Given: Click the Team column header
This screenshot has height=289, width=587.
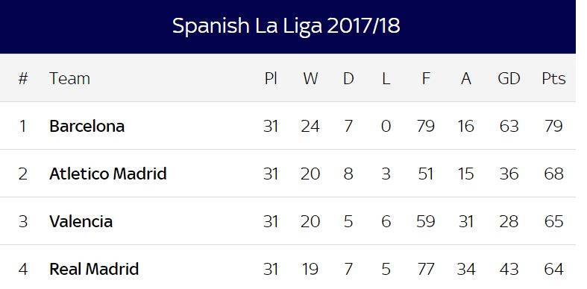Looking at the screenshot, I should [x=69, y=78].
